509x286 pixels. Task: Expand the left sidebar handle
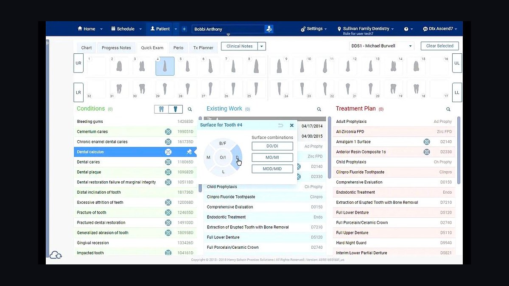click(x=48, y=43)
